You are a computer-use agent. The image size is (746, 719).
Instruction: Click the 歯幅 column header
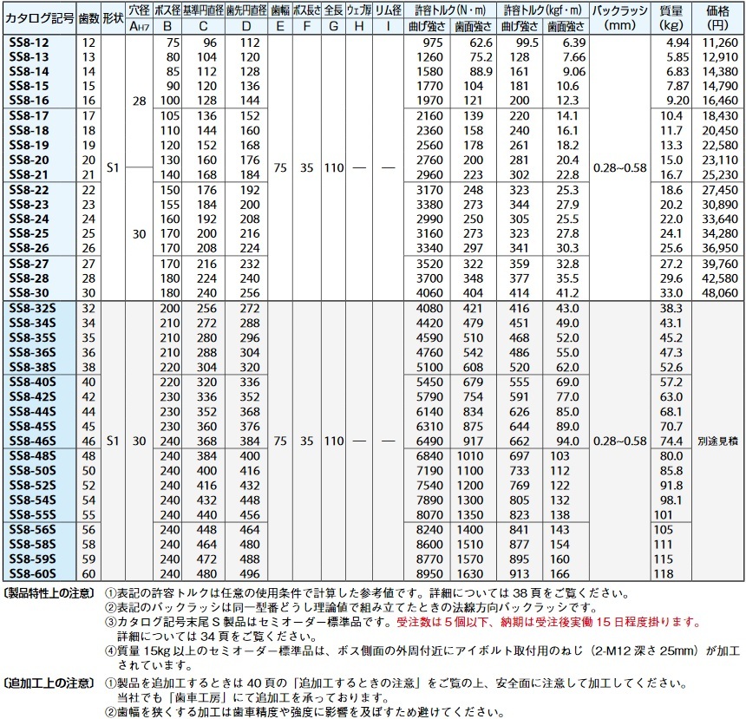coord(279,10)
